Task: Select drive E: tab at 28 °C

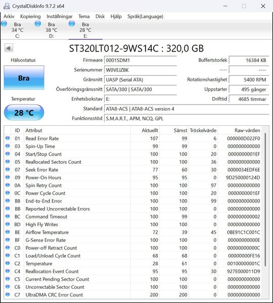Action: tap(85, 30)
